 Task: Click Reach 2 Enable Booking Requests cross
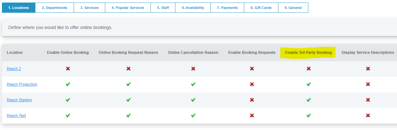tap(252, 69)
